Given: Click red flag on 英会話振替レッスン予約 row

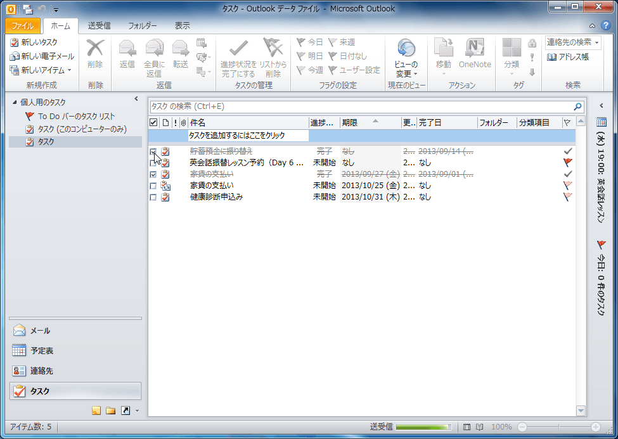Looking at the screenshot, I should tap(567, 162).
